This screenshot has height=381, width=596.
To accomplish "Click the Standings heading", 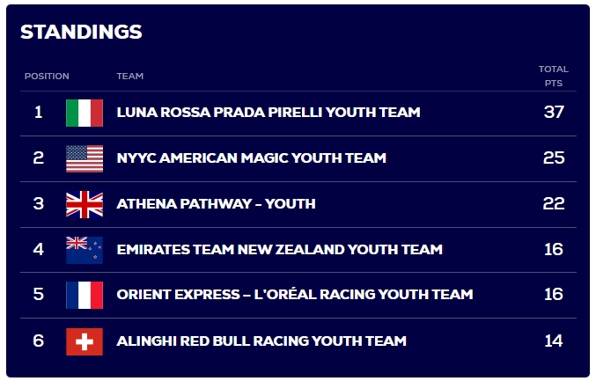I will (x=81, y=32).
